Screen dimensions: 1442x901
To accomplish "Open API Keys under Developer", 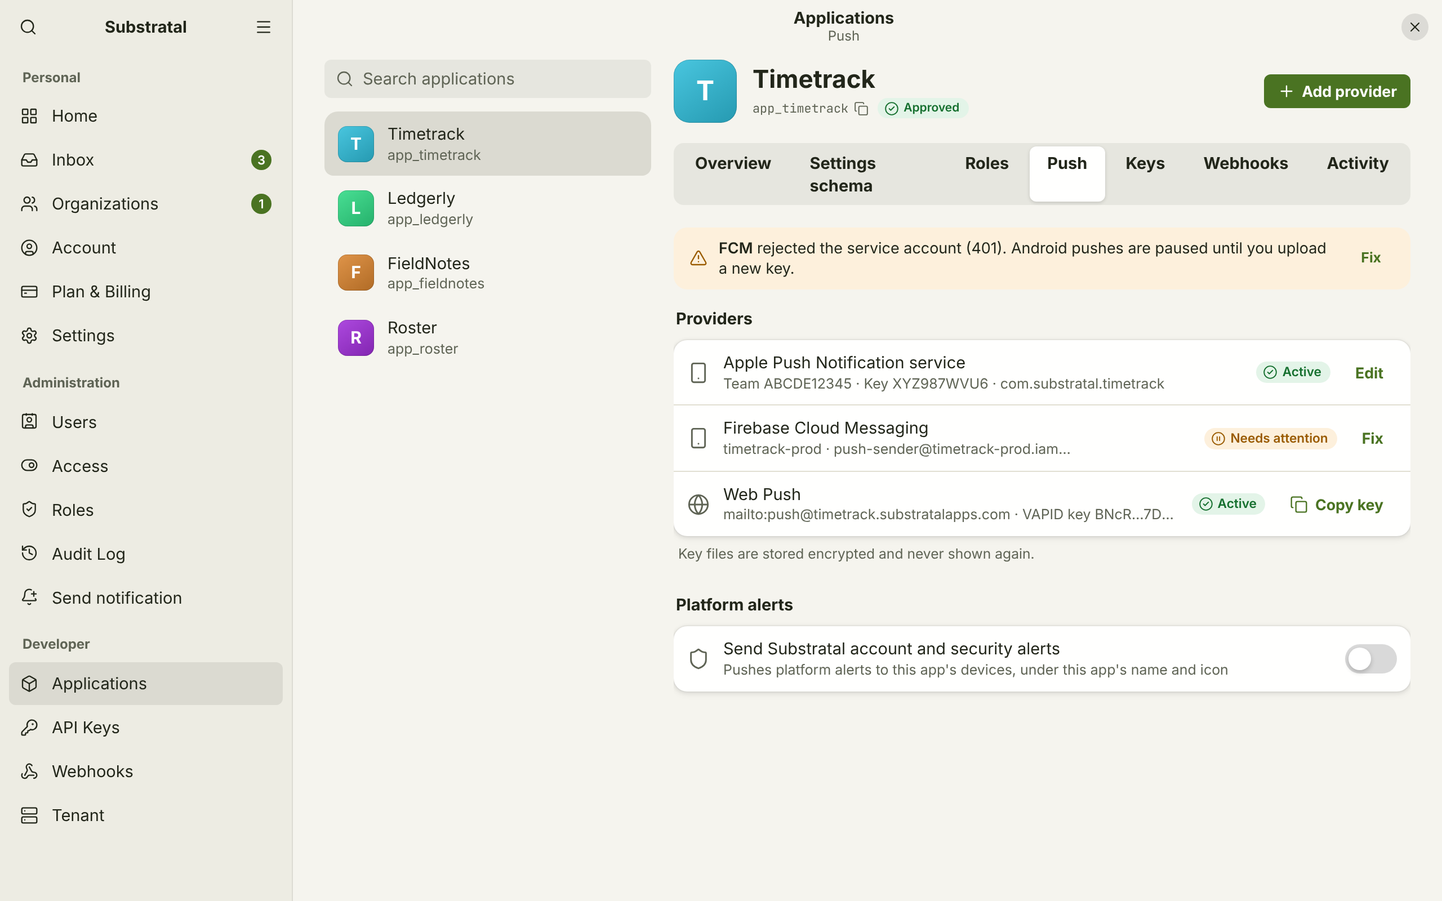I will coord(146,727).
